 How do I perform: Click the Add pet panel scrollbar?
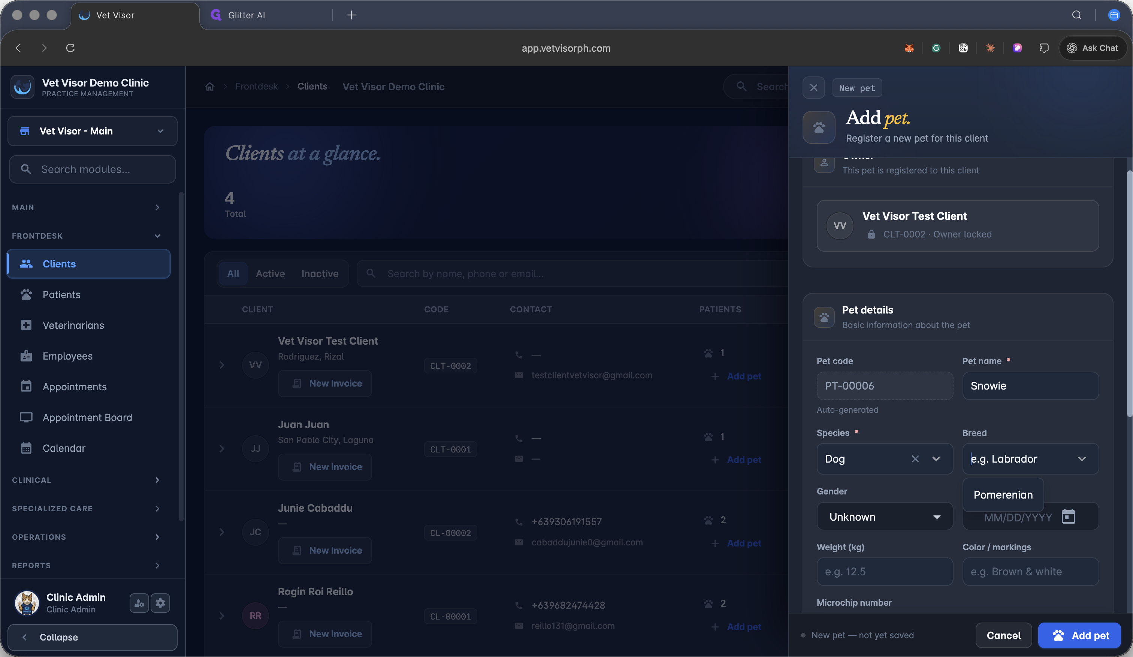pos(1129,294)
